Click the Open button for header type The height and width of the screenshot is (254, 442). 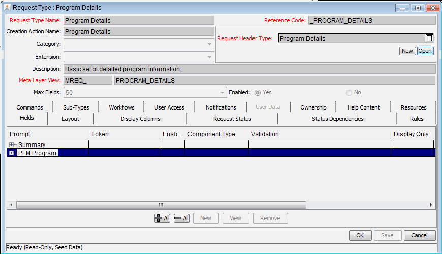tap(425, 51)
